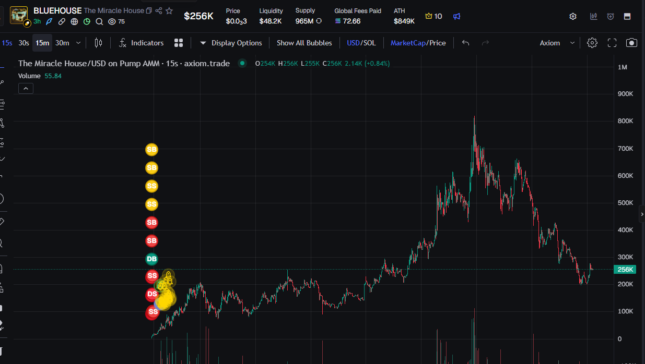Open chart settings gear icon
Viewport: 645px width, 364px height.
592,43
